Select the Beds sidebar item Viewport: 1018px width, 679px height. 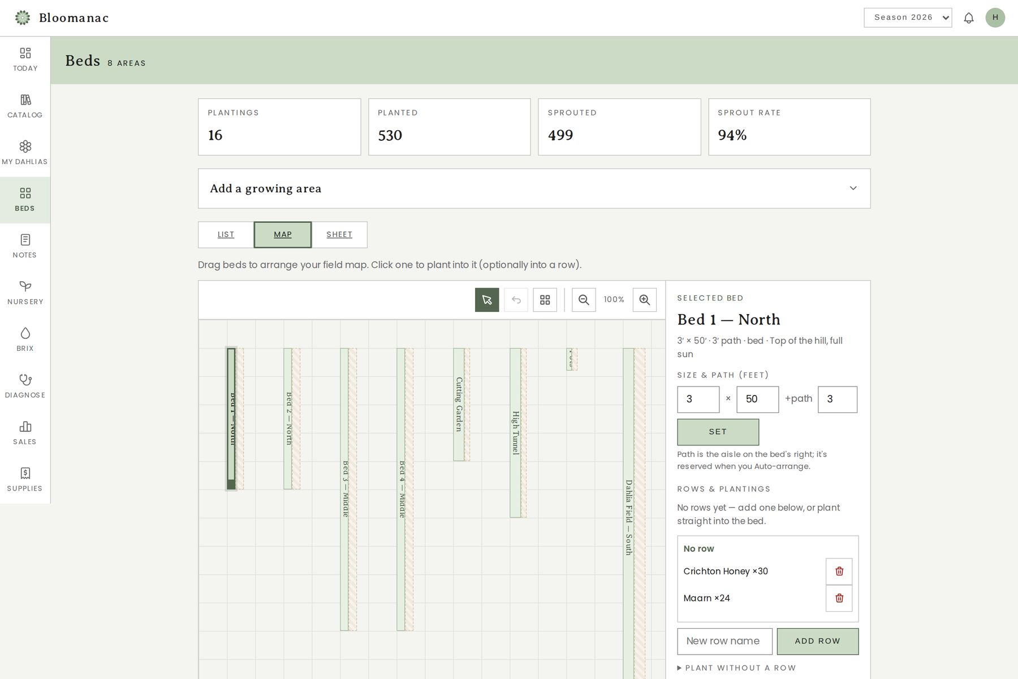pyautogui.click(x=25, y=200)
